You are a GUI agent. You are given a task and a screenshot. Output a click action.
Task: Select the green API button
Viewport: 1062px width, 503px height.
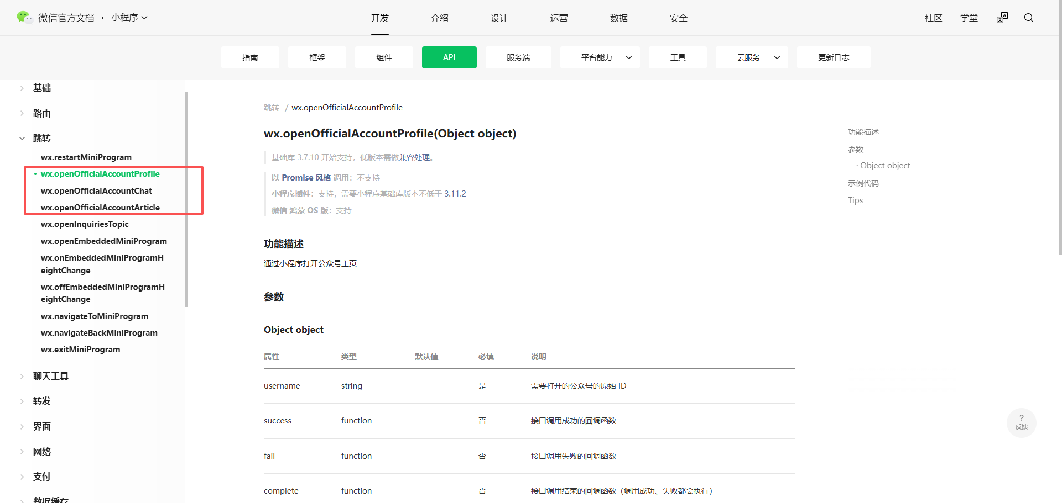[x=449, y=57]
